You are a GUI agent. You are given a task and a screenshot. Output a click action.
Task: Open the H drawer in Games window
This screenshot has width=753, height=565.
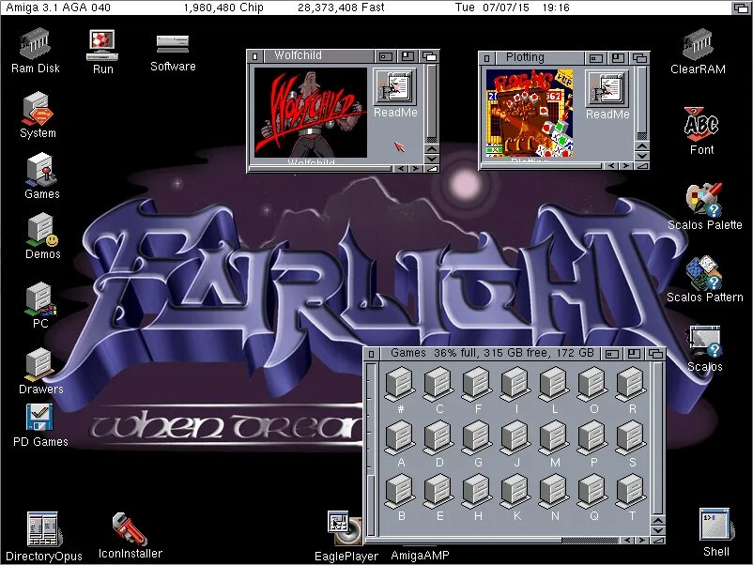[477, 496]
